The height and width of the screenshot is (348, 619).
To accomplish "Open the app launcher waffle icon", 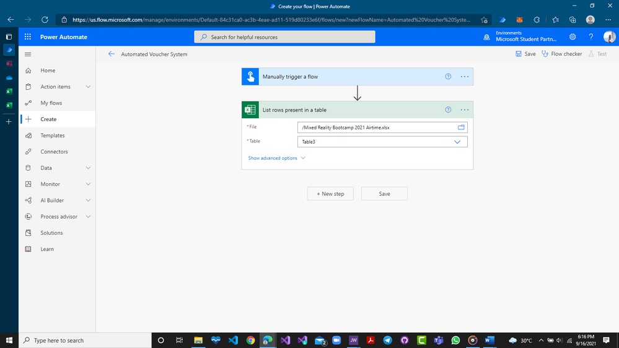I will [x=28, y=37].
